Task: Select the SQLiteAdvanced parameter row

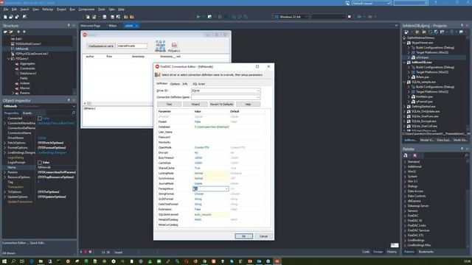Action: [212, 214]
